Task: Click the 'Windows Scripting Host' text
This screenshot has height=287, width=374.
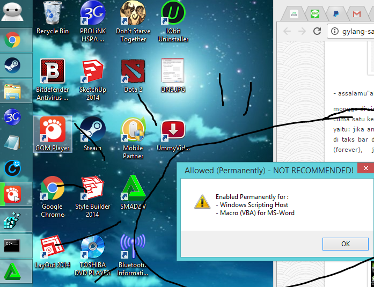Action: [x=254, y=205]
